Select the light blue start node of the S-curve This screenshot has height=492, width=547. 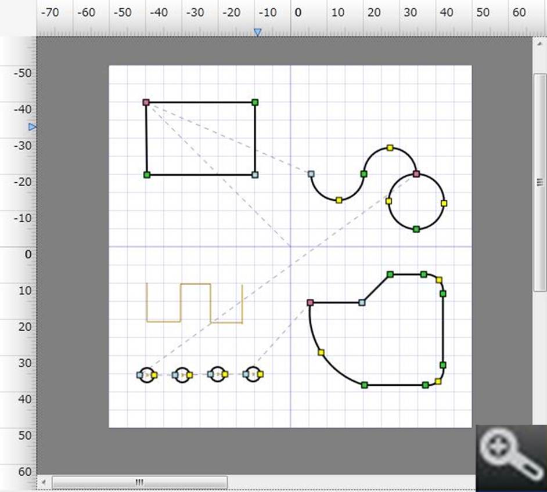311,173
